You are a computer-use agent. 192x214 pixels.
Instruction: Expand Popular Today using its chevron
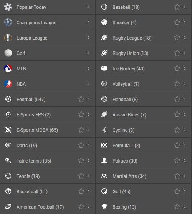(88, 7)
